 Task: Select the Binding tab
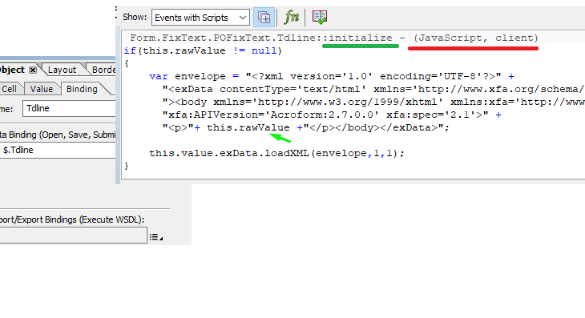82,89
